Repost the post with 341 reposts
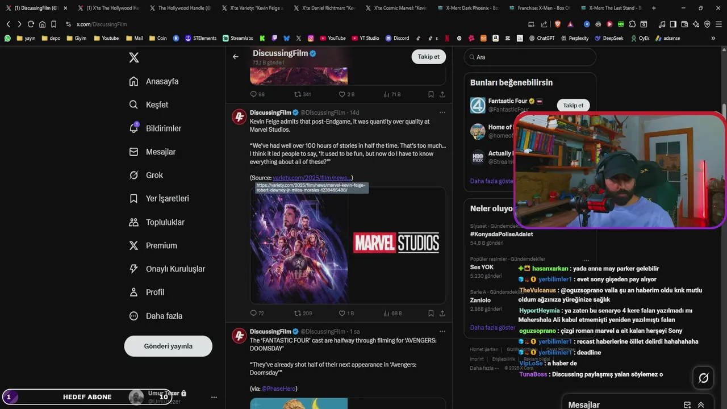727x409 pixels. click(x=302, y=94)
